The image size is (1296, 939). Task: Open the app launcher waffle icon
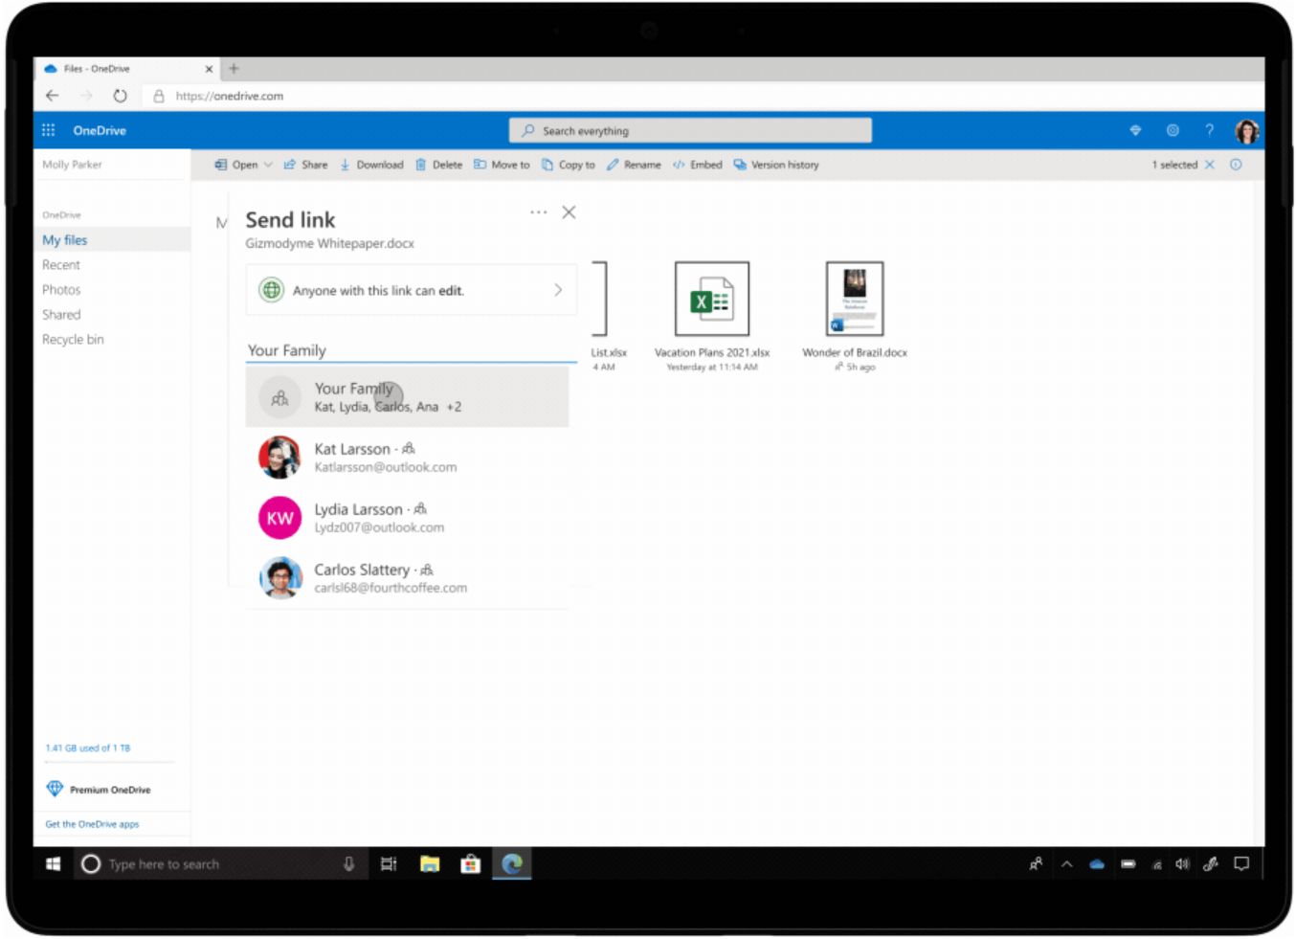point(48,130)
